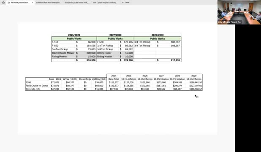Image resolution: width=261 pixels, height=152 pixels.
Task: Open the LFP Capital Project Summary tab
Action: (x=105, y=3)
